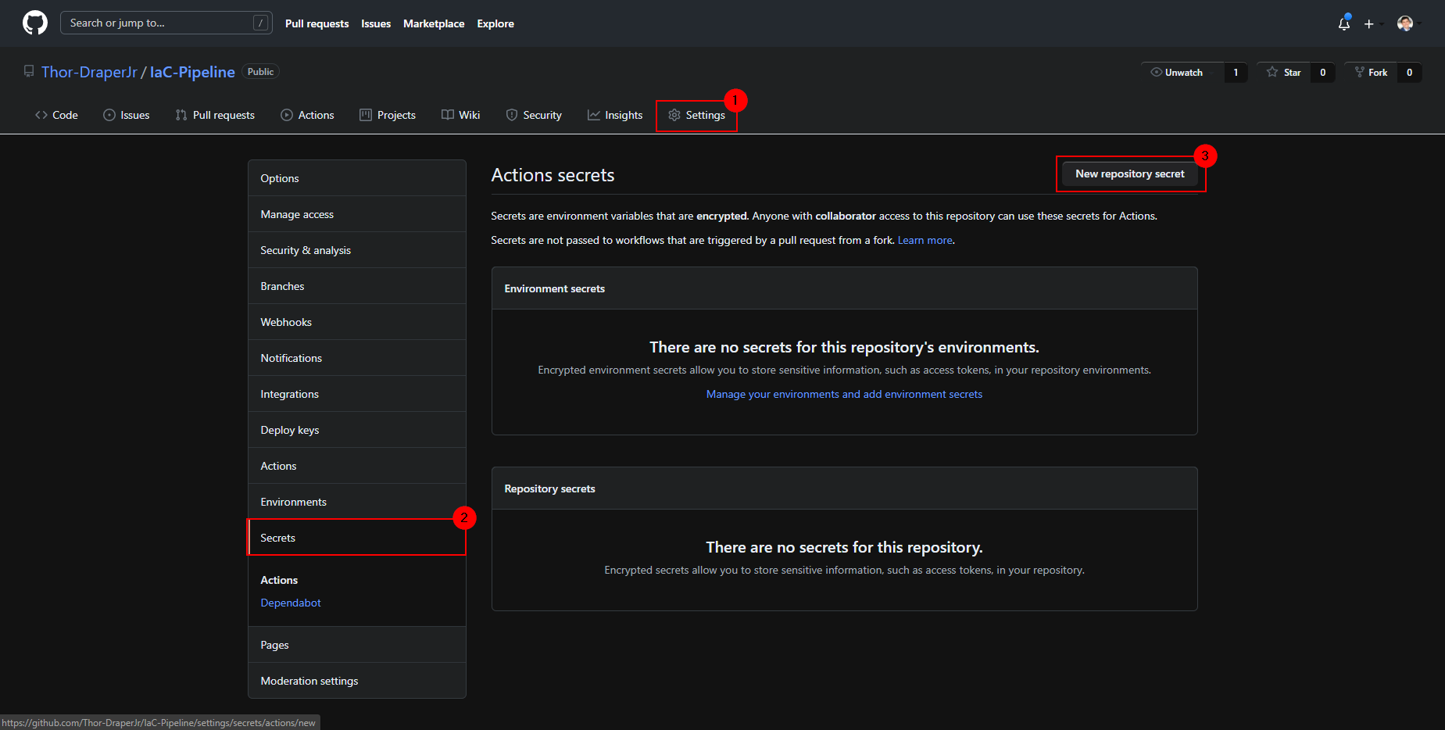Switch to the Insights tab

(x=615, y=115)
